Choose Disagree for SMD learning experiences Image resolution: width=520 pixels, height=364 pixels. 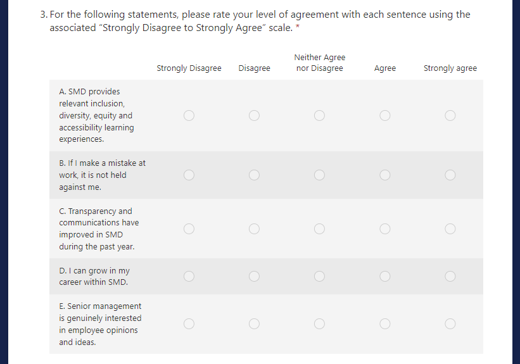[x=254, y=115]
